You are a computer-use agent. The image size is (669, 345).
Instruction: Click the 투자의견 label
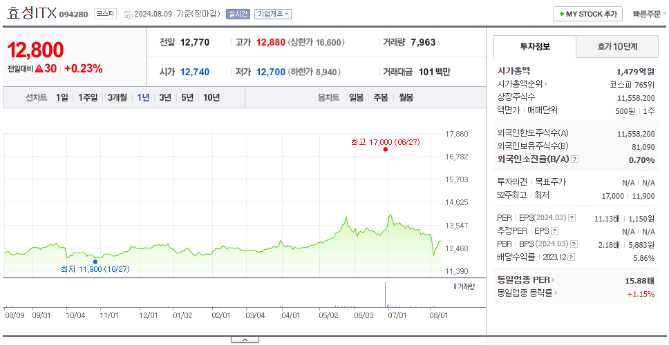[512, 182]
